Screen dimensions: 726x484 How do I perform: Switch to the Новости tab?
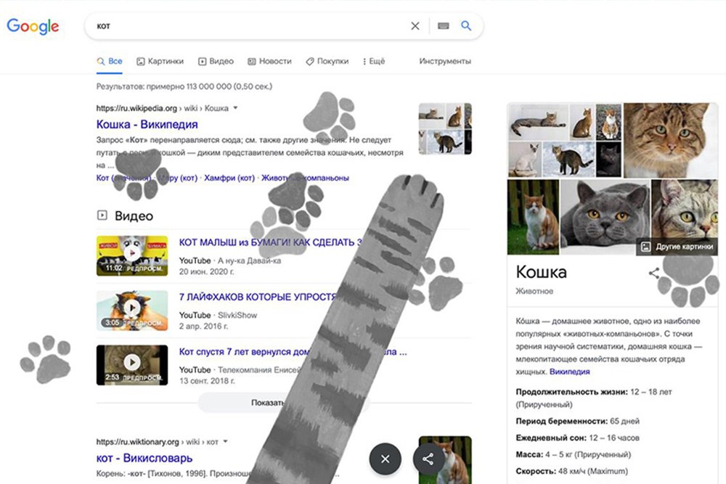(269, 62)
